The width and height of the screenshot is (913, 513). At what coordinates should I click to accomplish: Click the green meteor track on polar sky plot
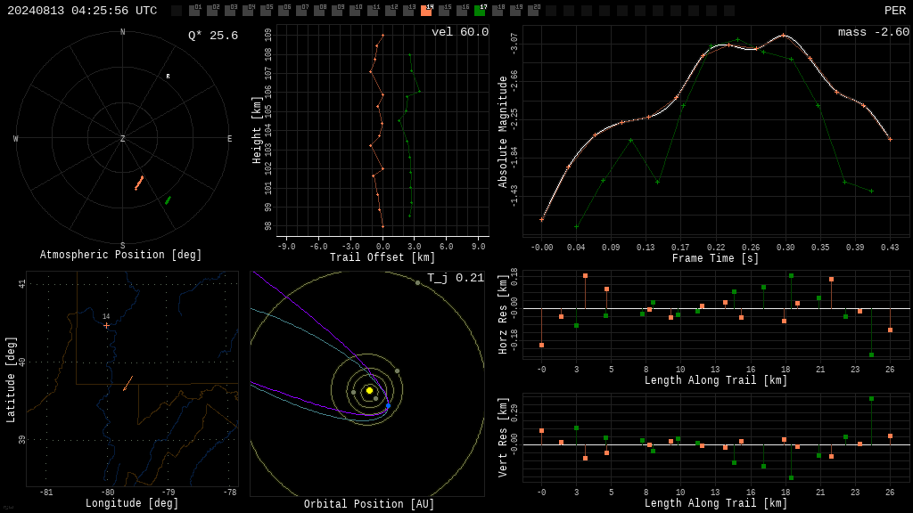(x=168, y=200)
